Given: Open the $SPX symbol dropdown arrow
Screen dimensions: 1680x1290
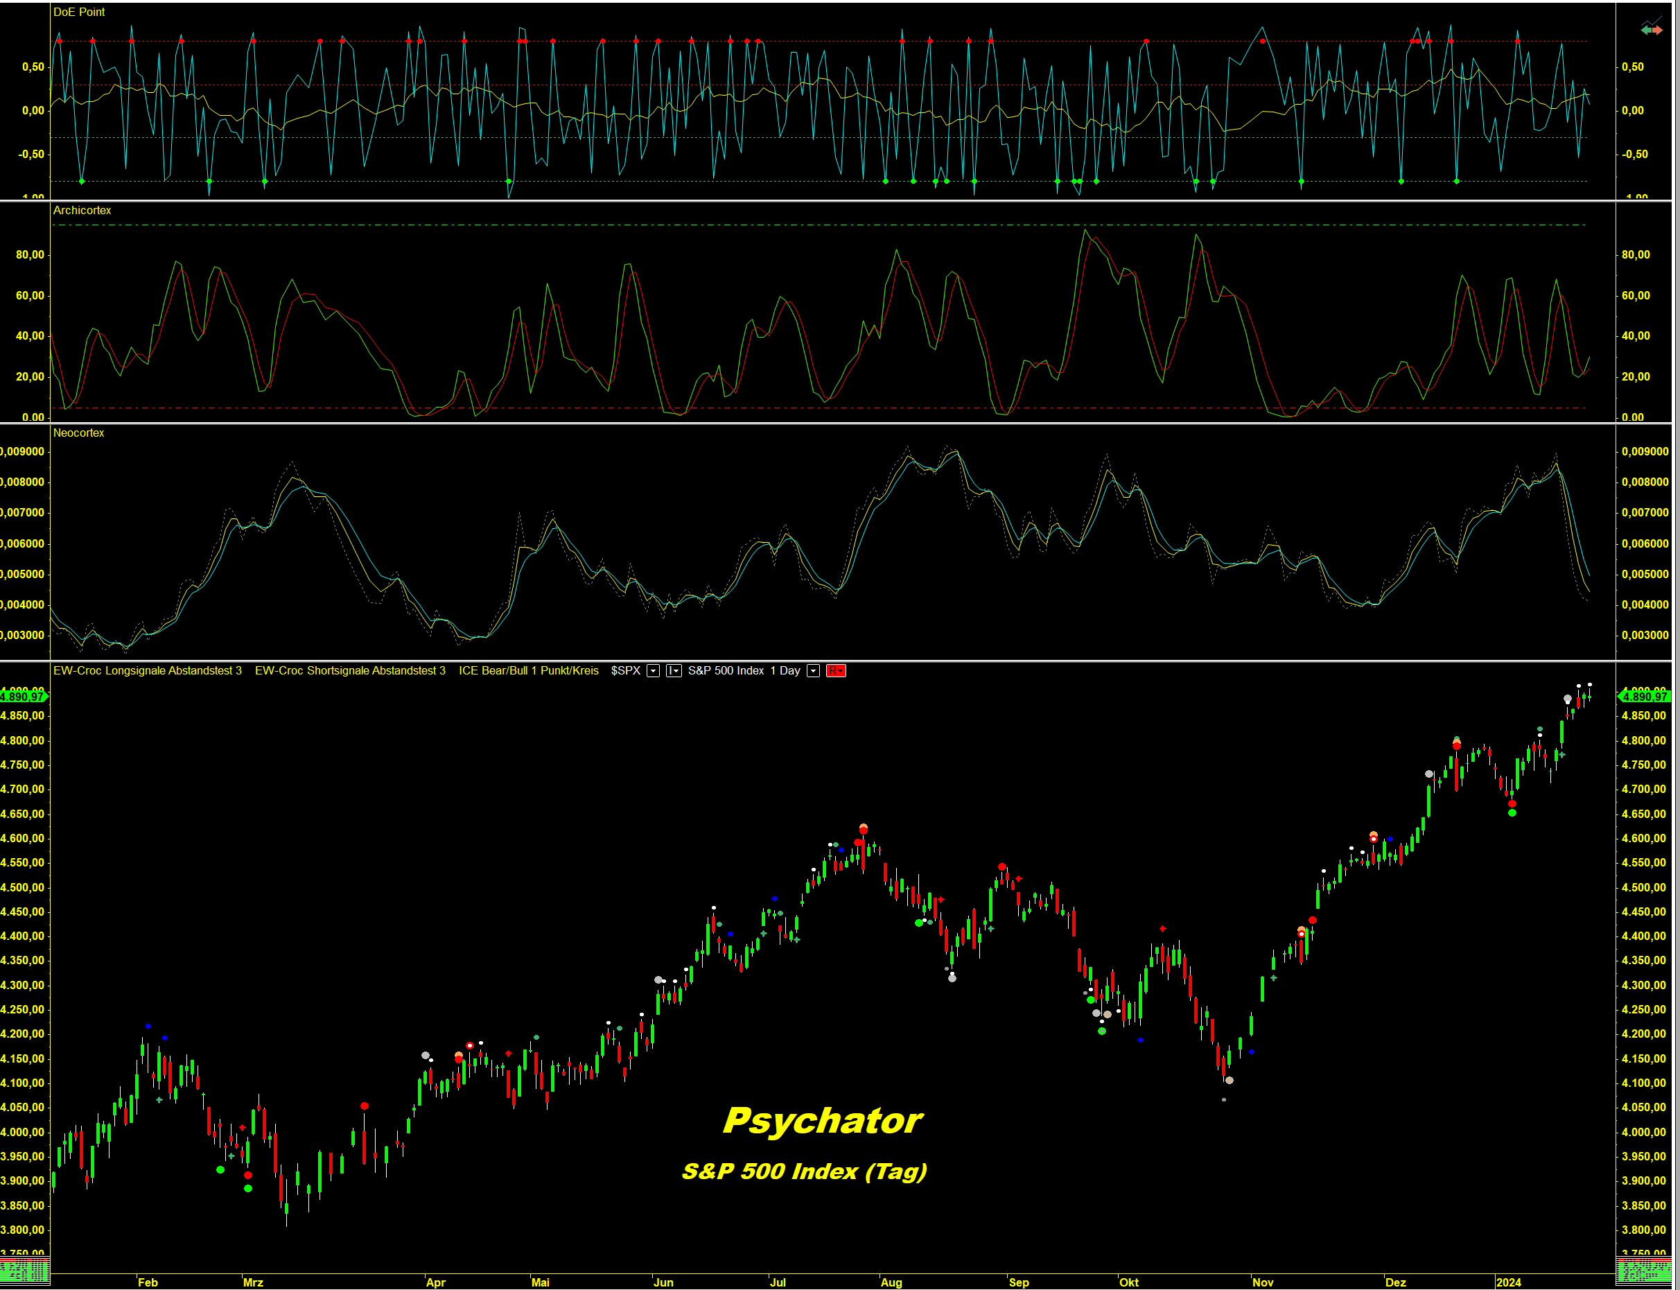Looking at the screenshot, I should (654, 671).
